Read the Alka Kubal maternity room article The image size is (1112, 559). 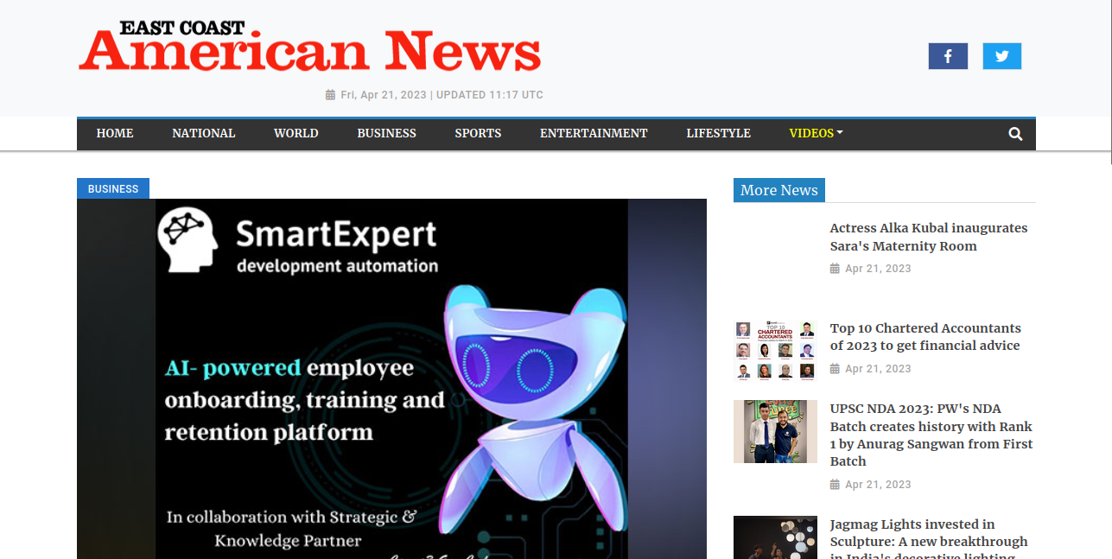[929, 237]
